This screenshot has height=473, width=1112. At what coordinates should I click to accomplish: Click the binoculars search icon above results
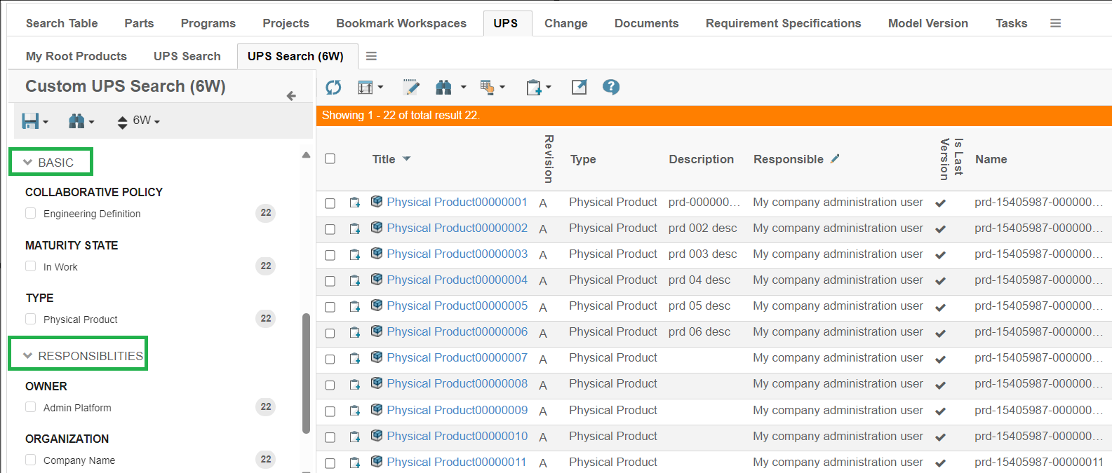[x=443, y=88]
